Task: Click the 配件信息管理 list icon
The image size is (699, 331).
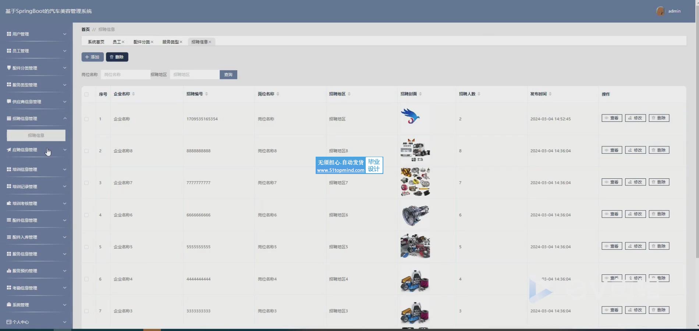Action: pyautogui.click(x=9, y=220)
